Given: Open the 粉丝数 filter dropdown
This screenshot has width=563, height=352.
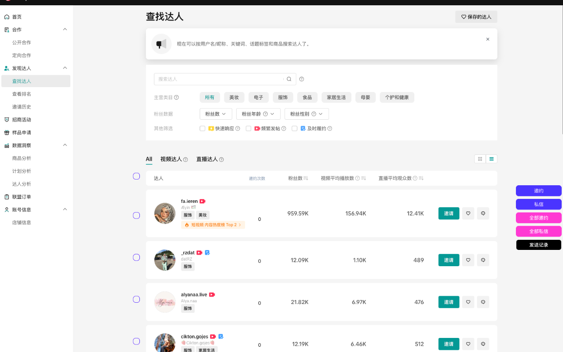Looking at the screenshot, I should (216, 114).
